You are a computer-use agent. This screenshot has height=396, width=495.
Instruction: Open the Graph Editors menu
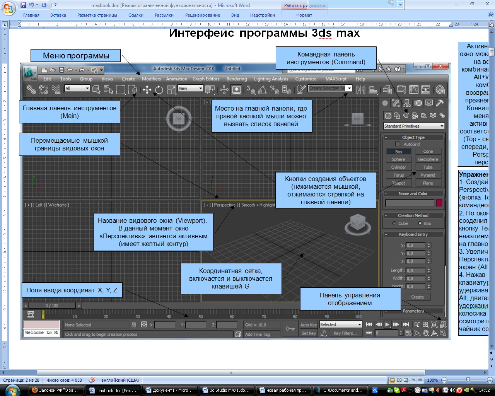tap(206, 79)
